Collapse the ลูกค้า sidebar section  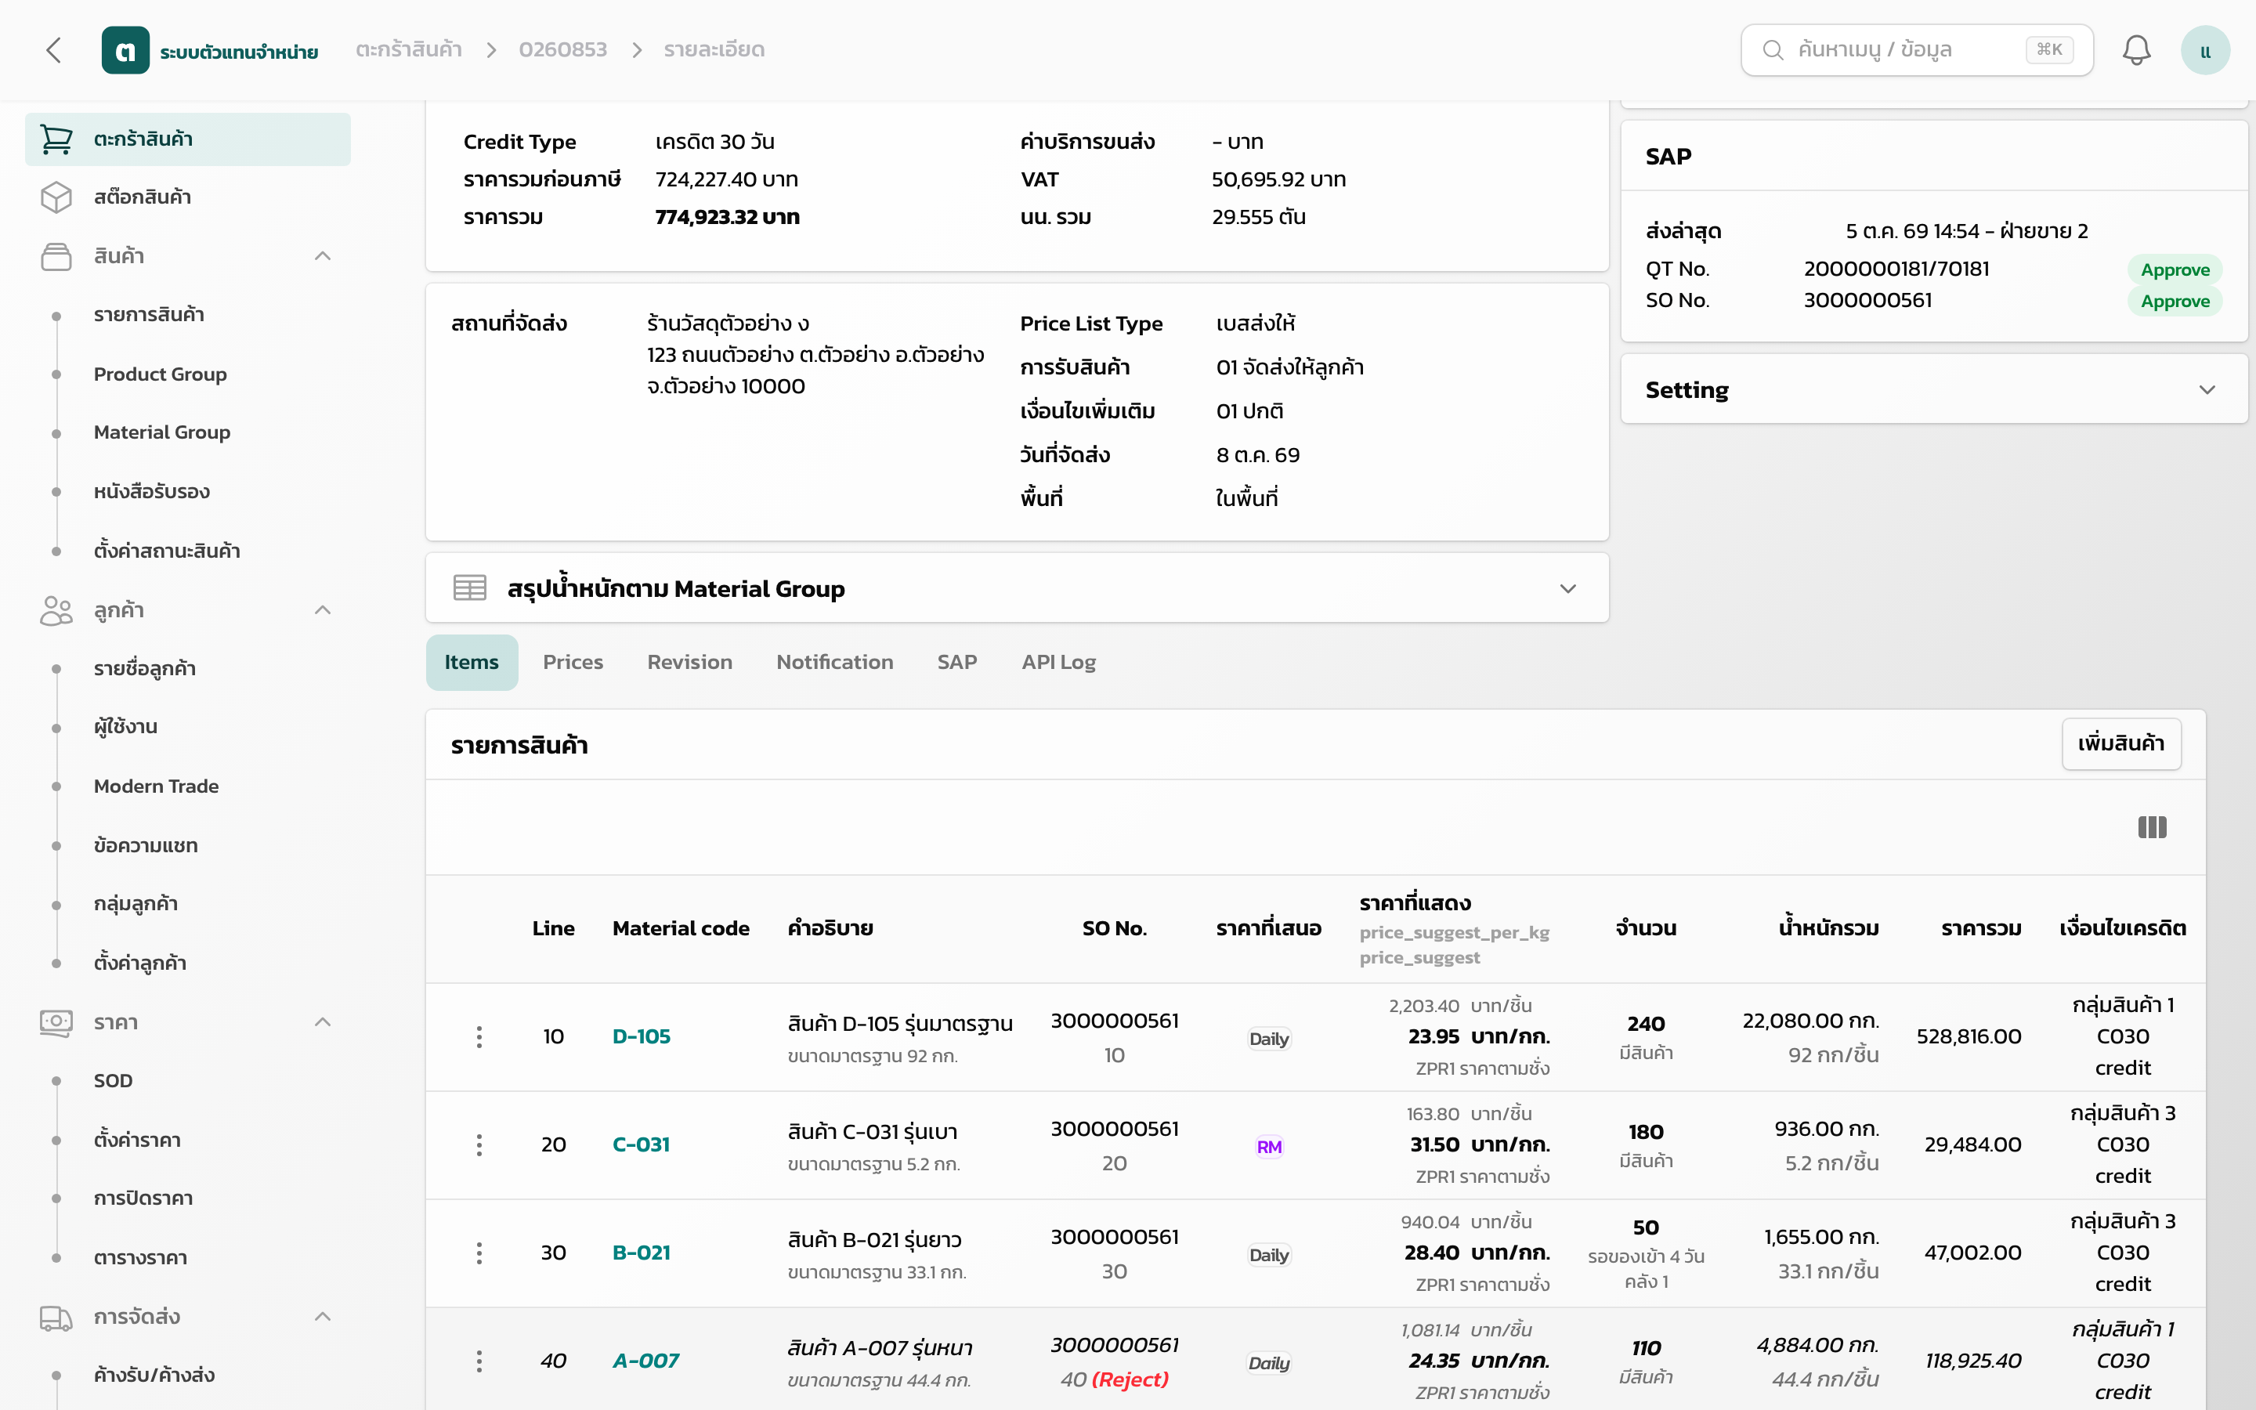pos(323,610)
